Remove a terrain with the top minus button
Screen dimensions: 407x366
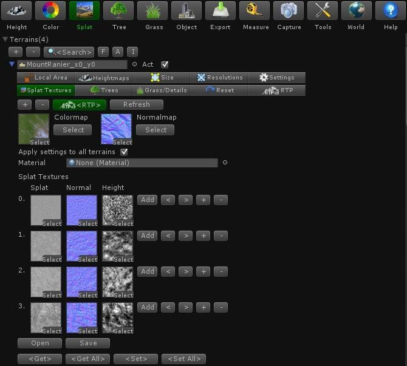[x=33, y=52]
